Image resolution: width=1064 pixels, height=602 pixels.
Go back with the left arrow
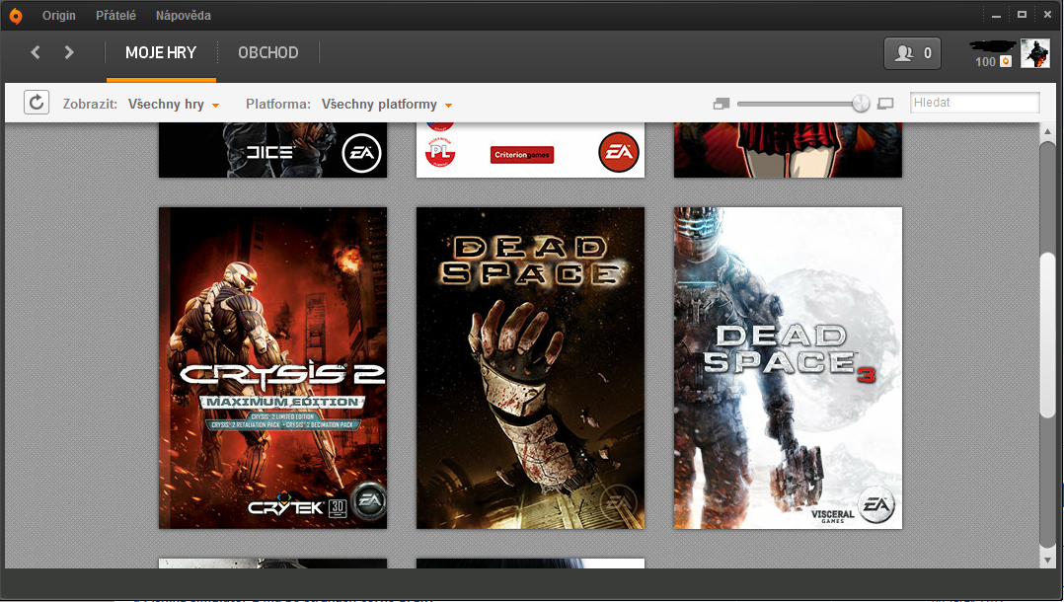36,52
